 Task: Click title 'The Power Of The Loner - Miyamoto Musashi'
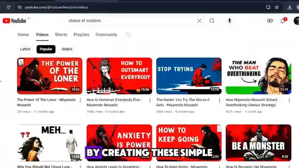[46, 102]
